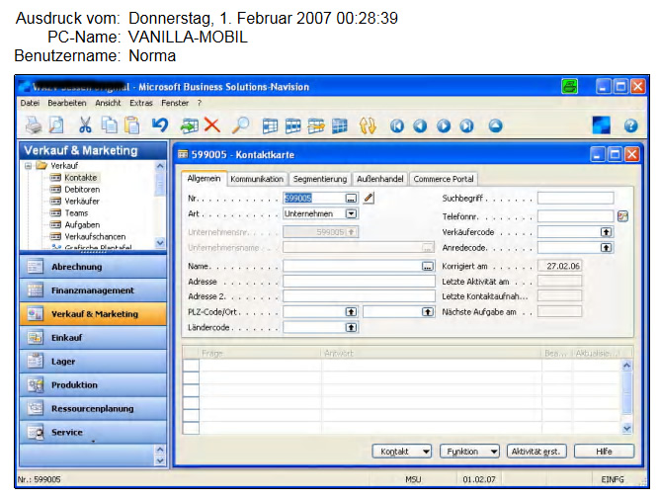The width and height of the screenshot is (659, 498).
Task: Select Verkaufschancen in the tree
Action: click(95, 236)
